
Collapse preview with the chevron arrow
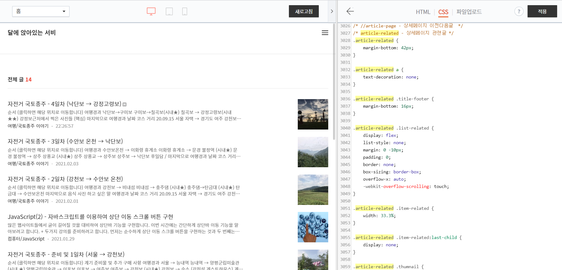point(332,11)
